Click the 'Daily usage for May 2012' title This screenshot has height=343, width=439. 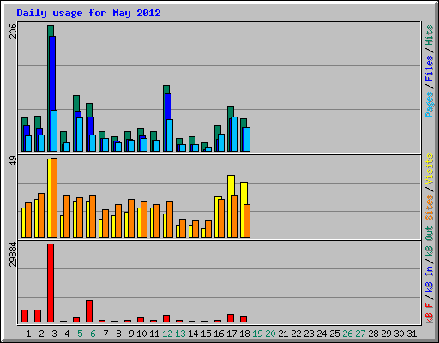coord(88,13)
